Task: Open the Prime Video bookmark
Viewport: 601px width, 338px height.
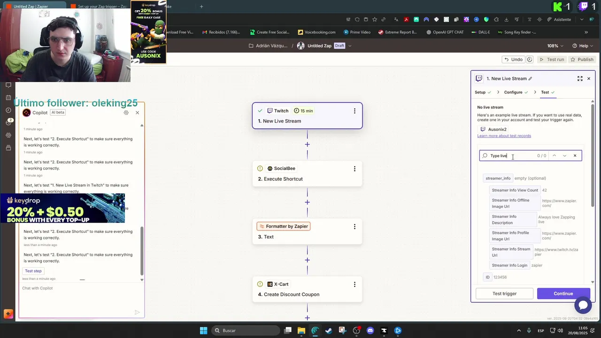Action: coord(357,32)
